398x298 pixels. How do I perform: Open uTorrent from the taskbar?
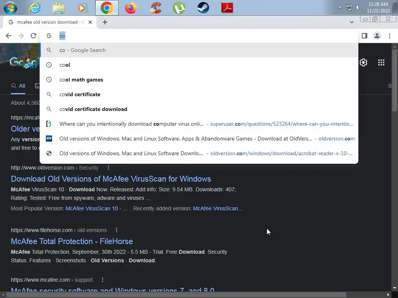point(179,8)
